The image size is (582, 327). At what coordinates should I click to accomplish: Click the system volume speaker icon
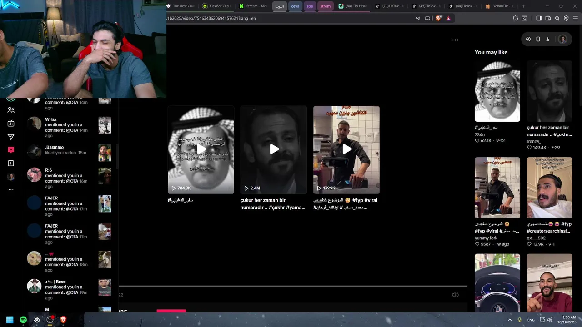point(550,320)
